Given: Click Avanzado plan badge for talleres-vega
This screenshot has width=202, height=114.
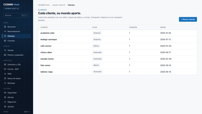Looking at the screenshot, I should pyautogui.click(x=98, y=72).
